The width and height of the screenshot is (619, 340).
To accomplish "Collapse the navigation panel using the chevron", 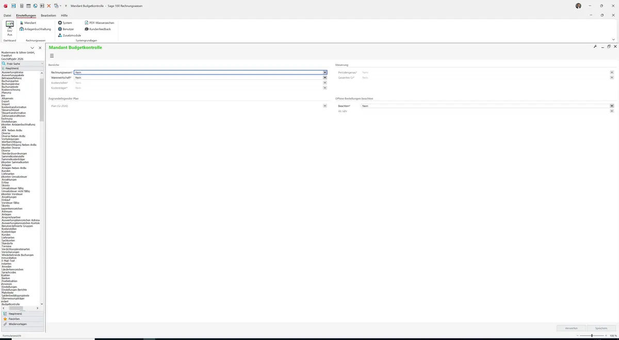I will (x=32, y=48).
